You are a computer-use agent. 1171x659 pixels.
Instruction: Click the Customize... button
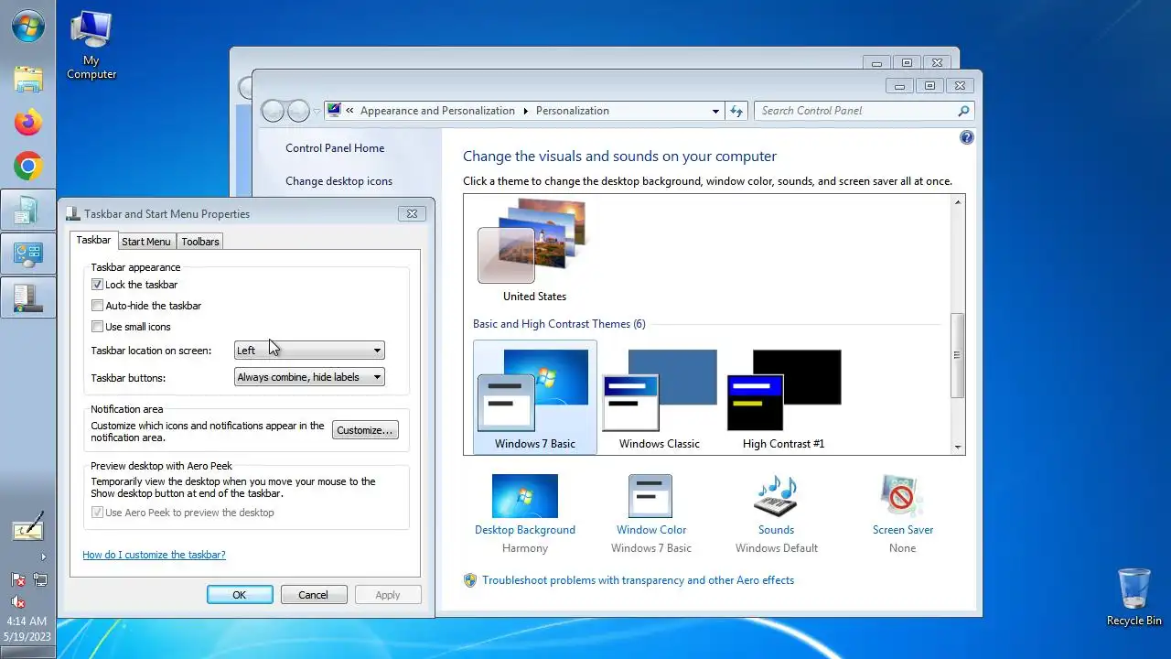[365, 430]
